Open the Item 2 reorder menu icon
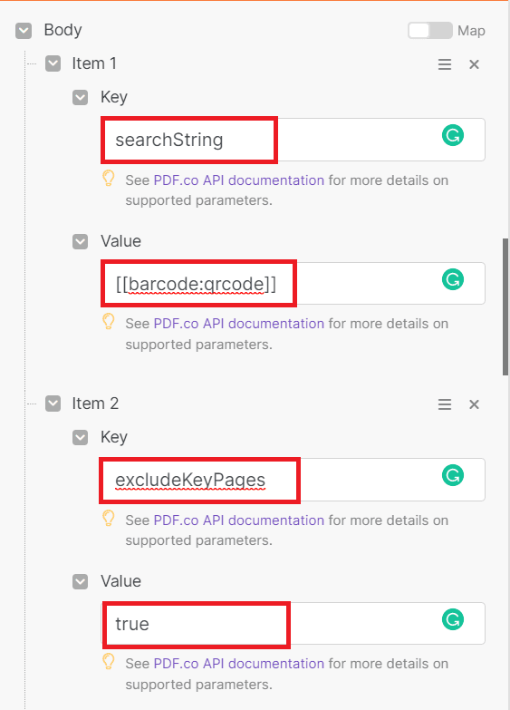Screen dimensions: 510x710 (x=445, y=404)
